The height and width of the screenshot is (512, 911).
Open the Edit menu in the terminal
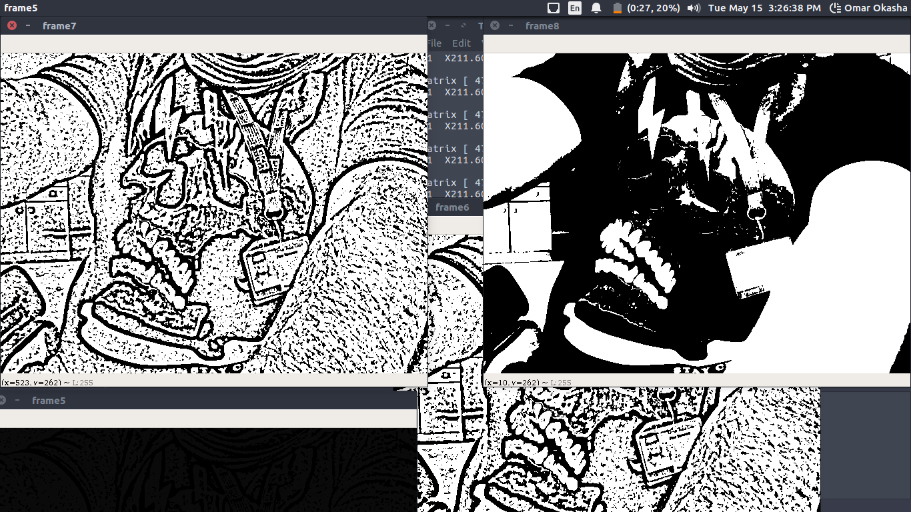click(x=462, y=43)
